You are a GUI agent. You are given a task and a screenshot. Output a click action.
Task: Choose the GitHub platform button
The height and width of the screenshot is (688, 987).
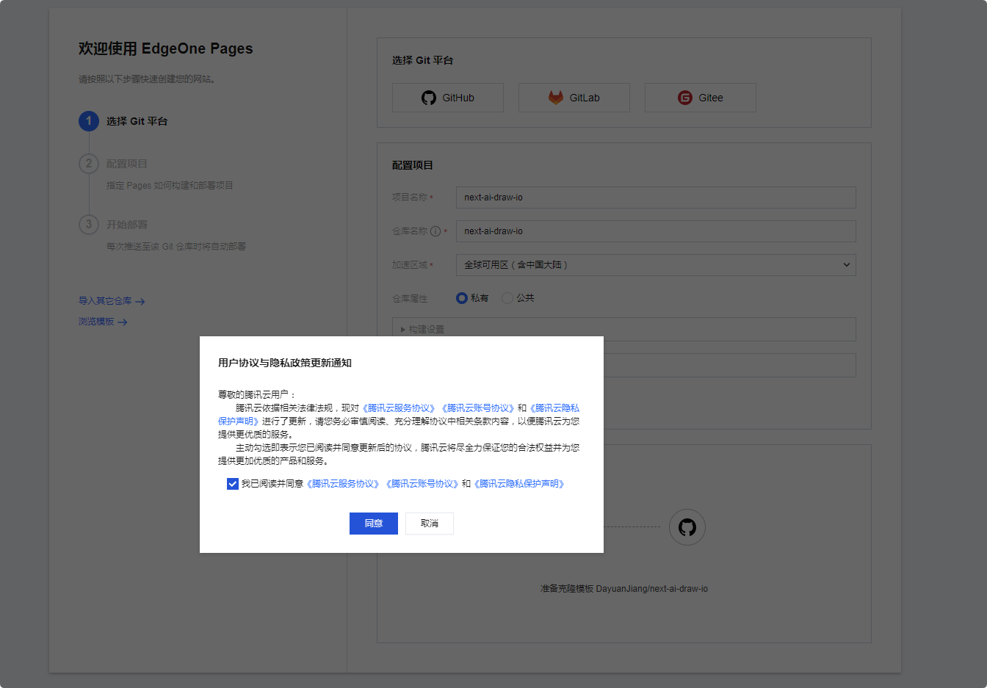(x=448, y=98)
